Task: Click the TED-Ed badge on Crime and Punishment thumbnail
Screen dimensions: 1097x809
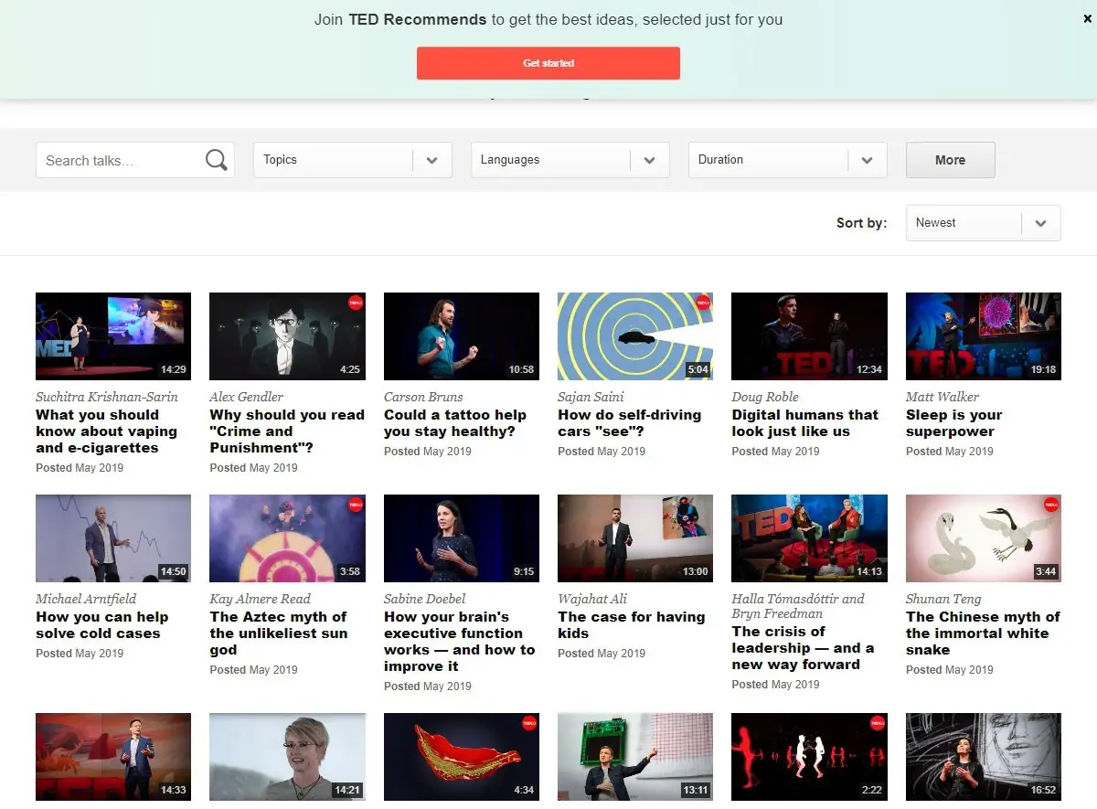Action: point(356,303)
